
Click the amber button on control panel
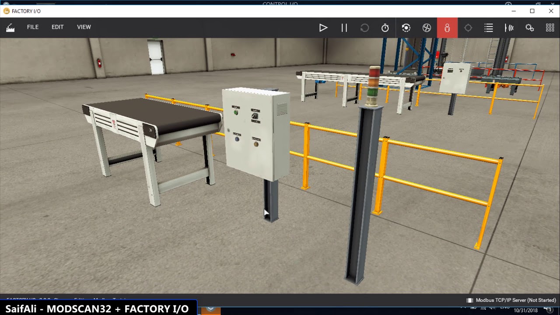click(256, 143)
